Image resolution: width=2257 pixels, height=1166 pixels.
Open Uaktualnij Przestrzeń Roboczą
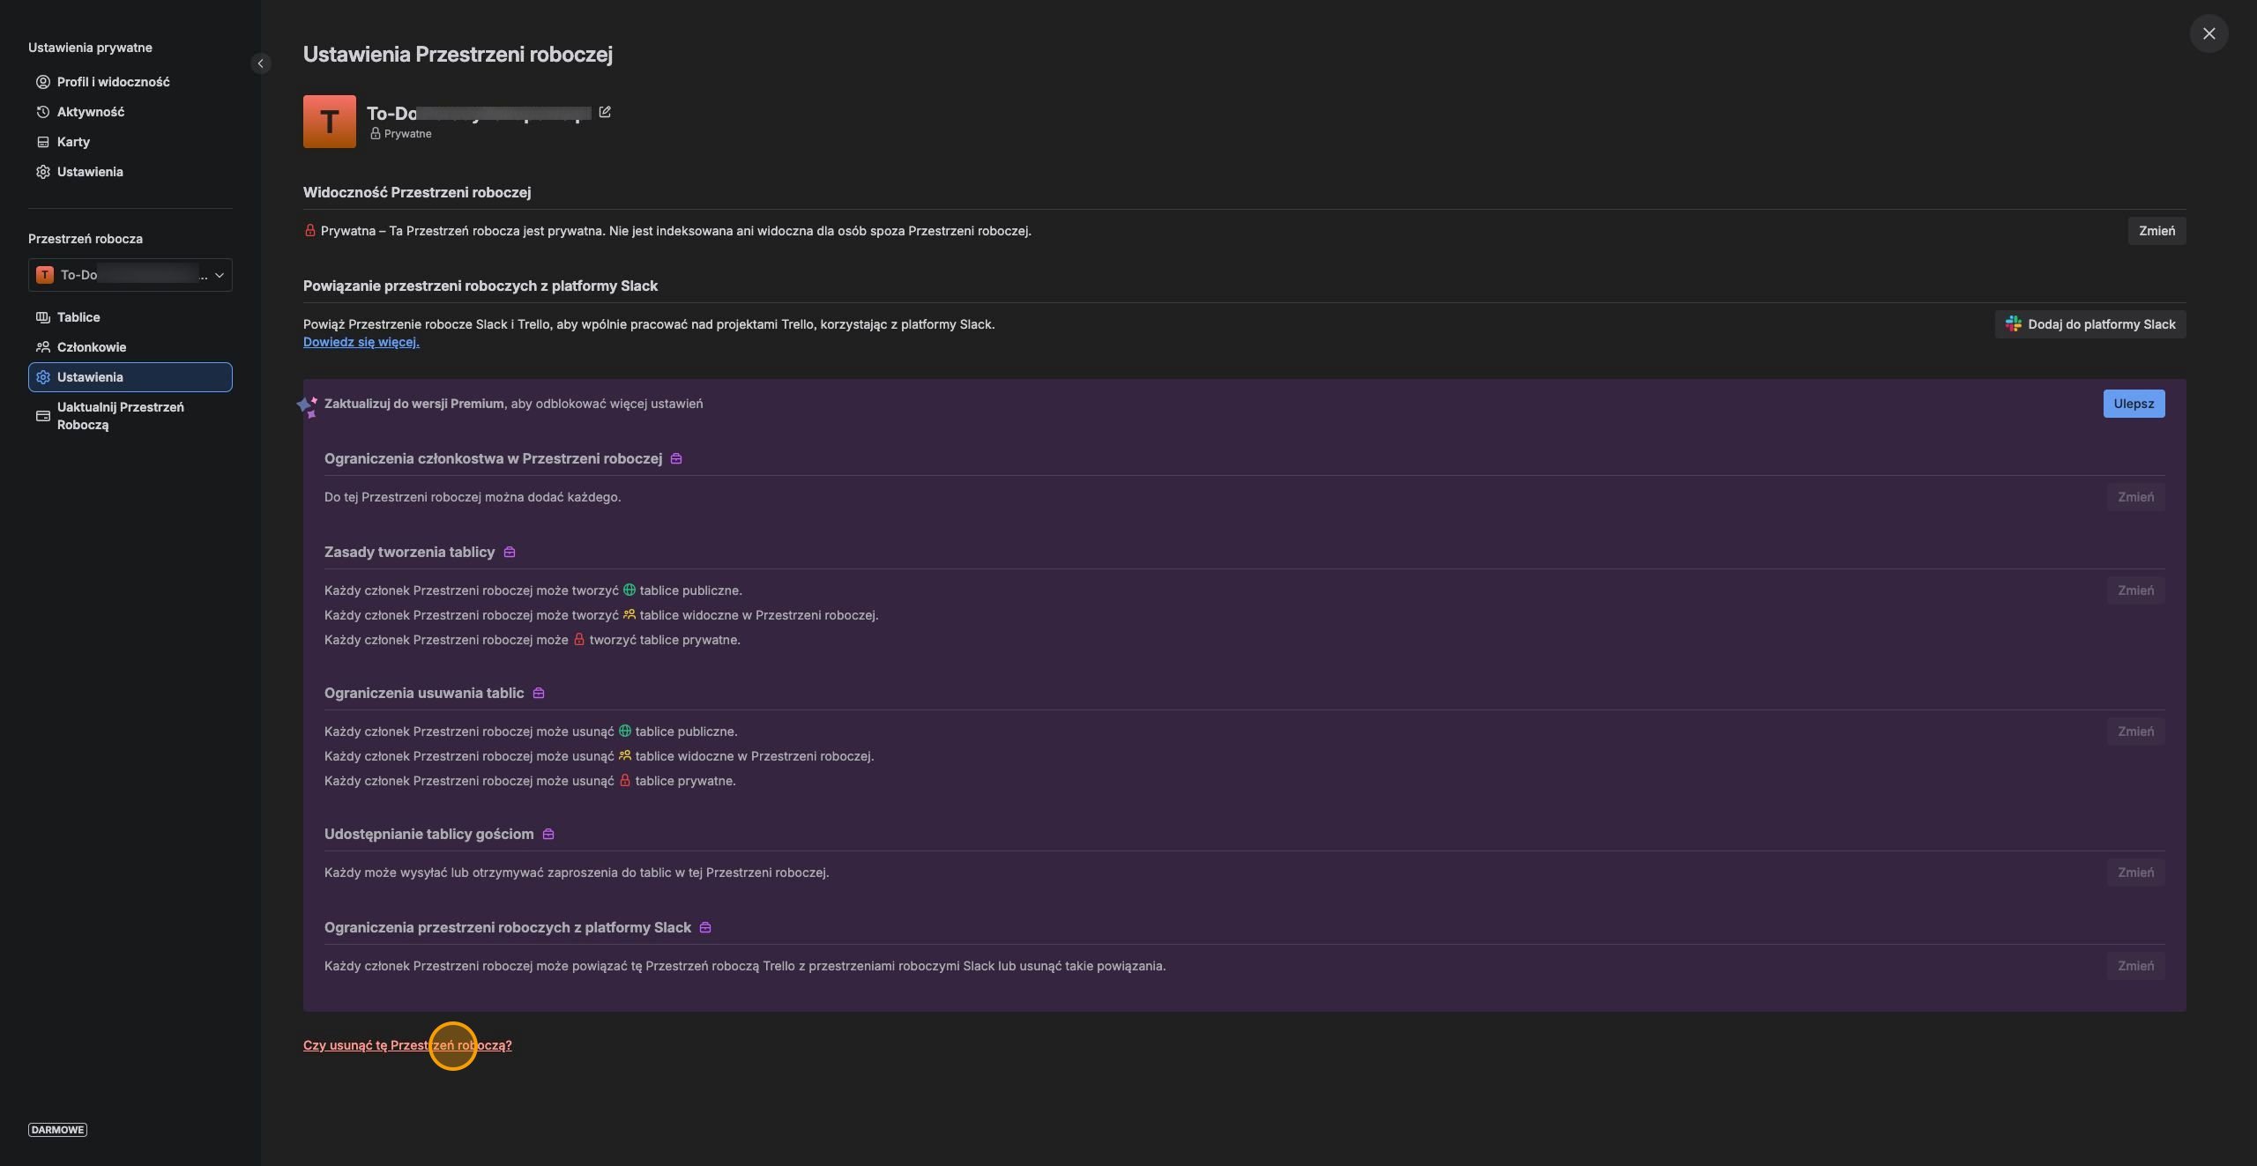(x=130, y=416)
